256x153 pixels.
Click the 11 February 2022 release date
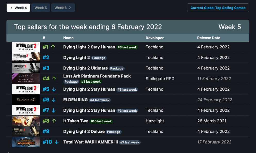(x=214, y=79)
